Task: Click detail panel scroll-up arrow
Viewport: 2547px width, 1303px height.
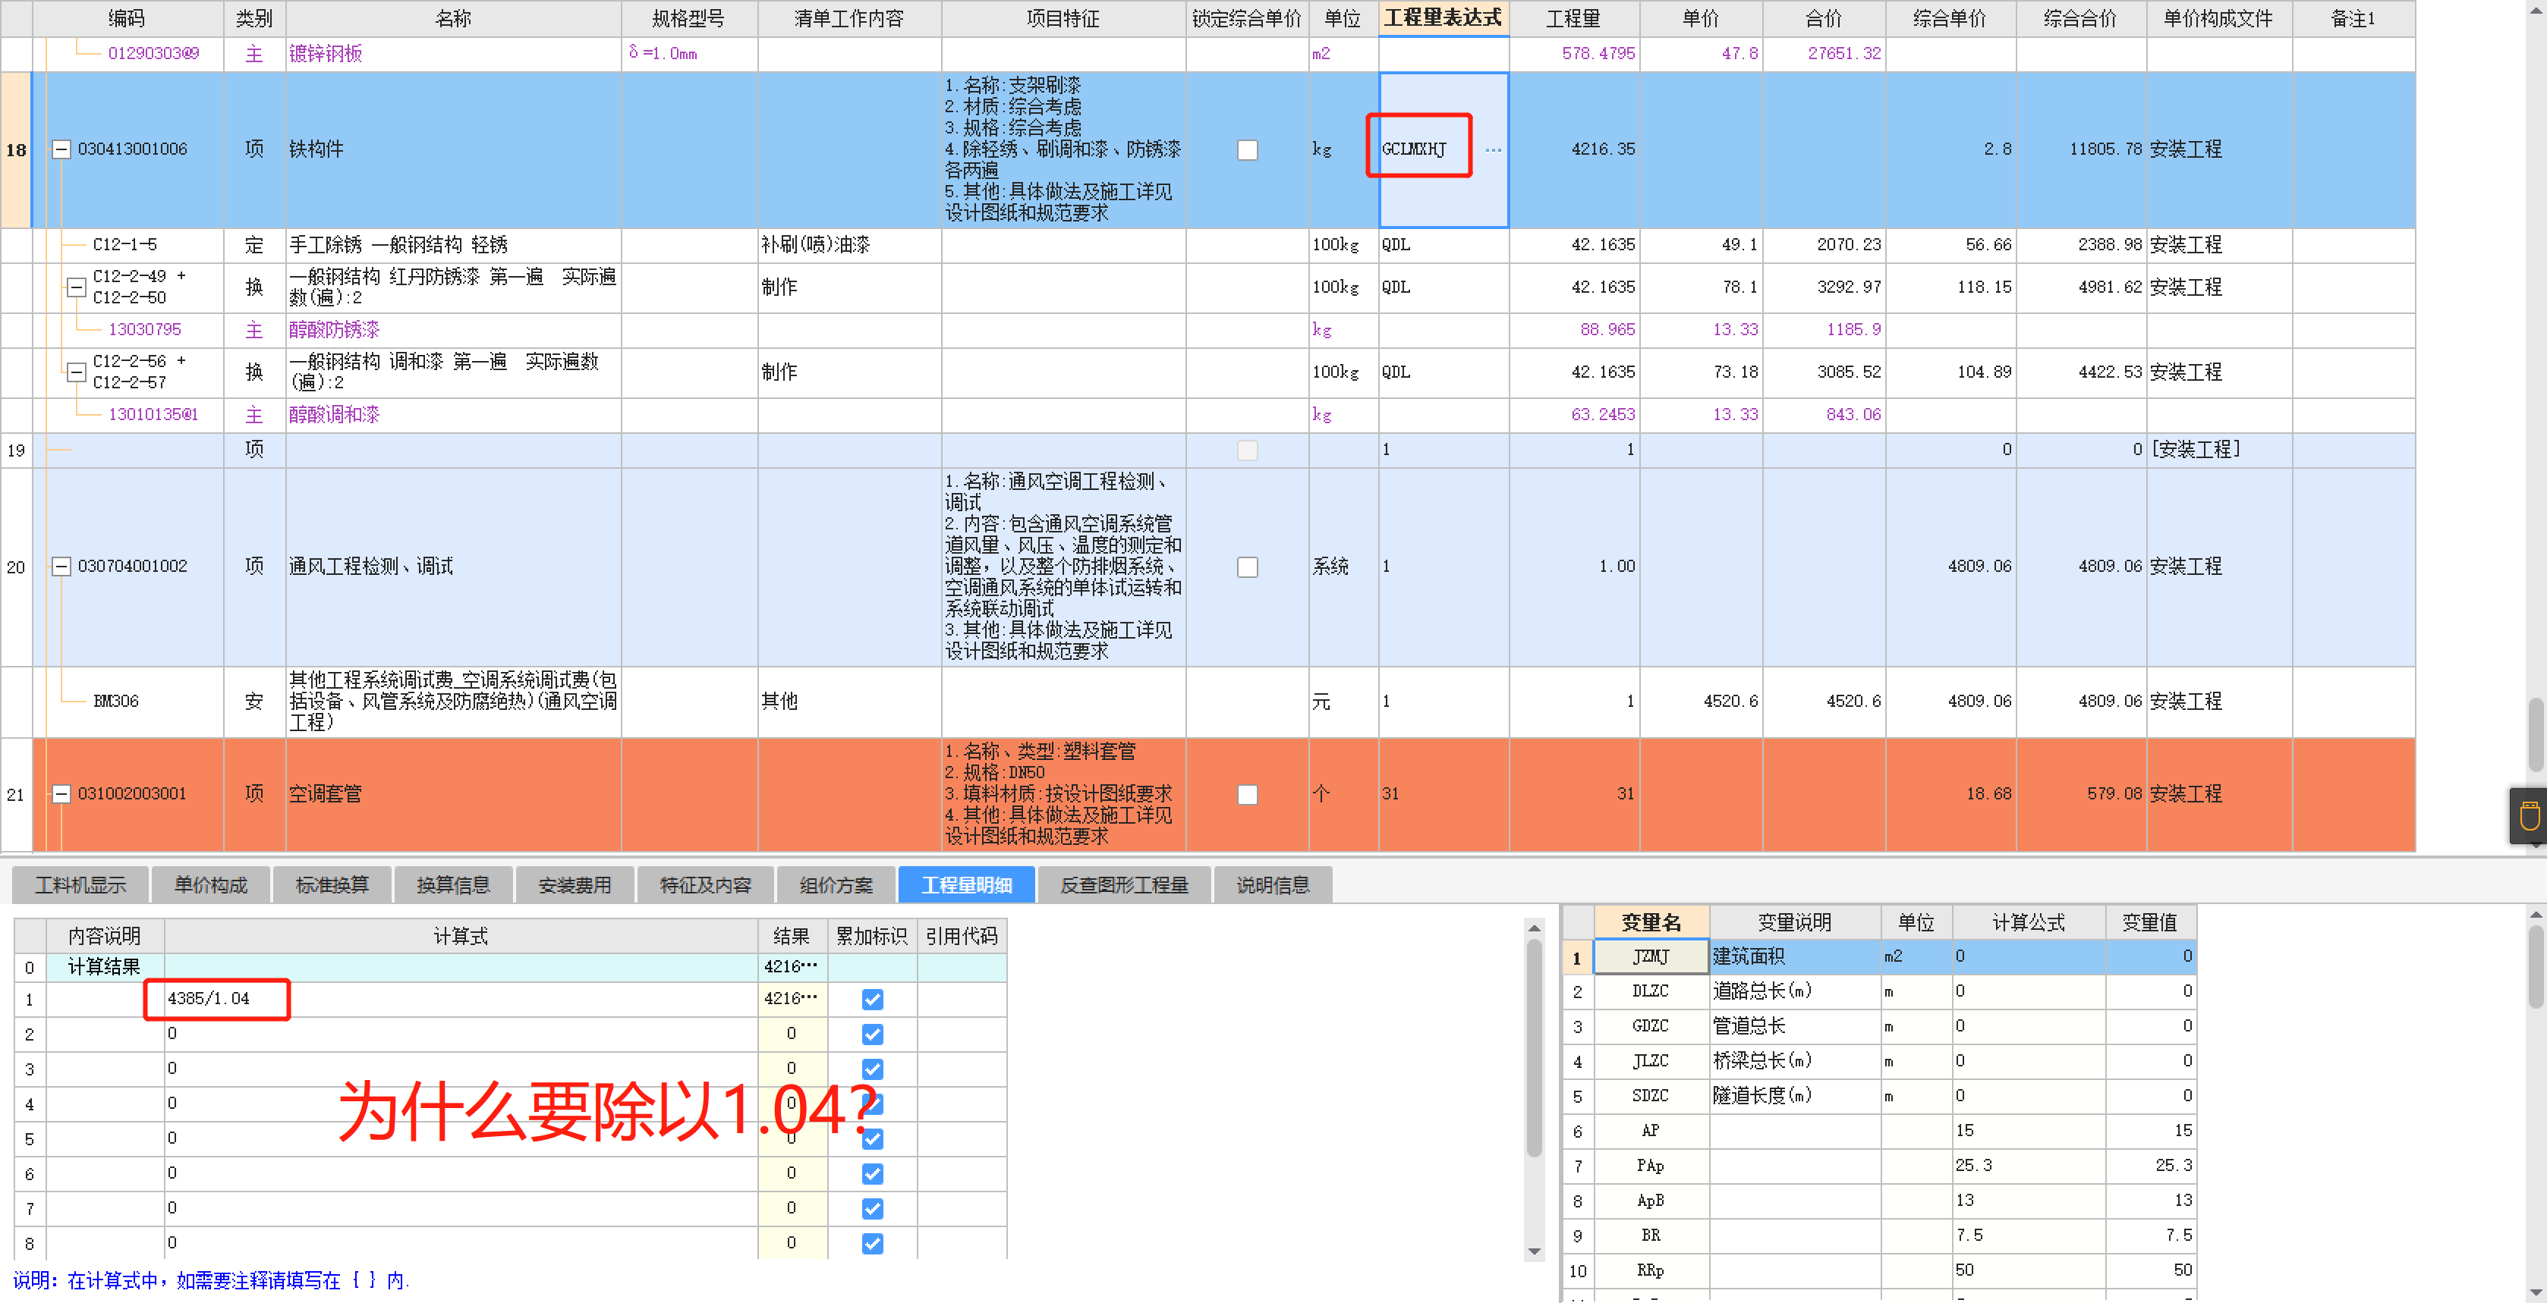Action: [x=1535, y=928]
